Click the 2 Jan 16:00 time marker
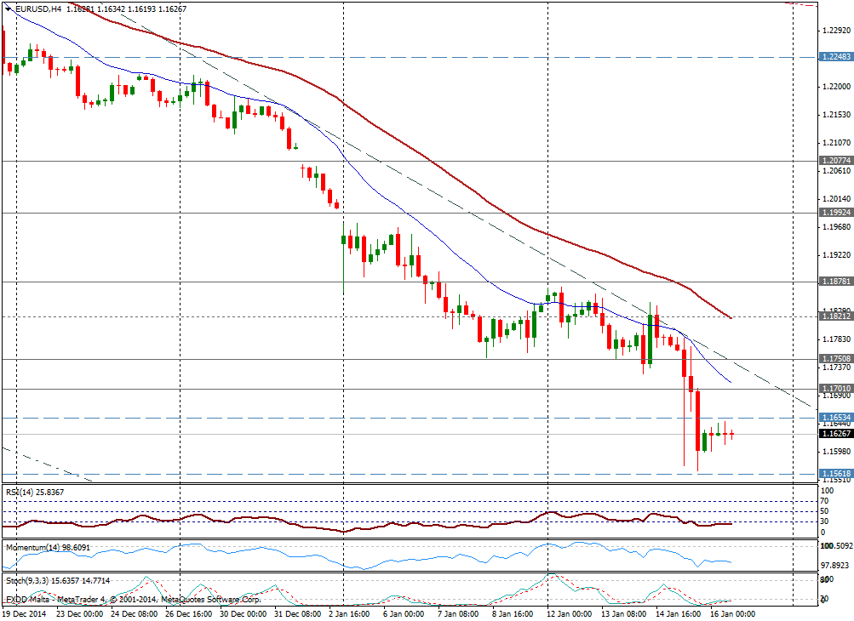854x621 pixels. click(x=349, y=612)
